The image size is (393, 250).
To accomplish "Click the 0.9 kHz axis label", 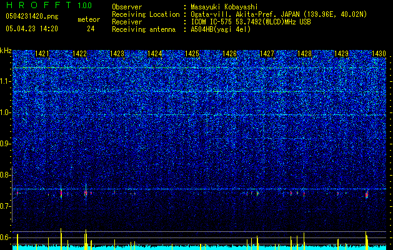I will tap(5, 144).
